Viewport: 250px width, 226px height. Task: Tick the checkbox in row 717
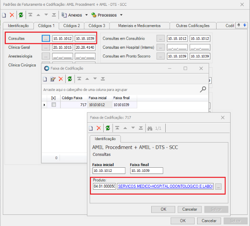coord(54,105)
